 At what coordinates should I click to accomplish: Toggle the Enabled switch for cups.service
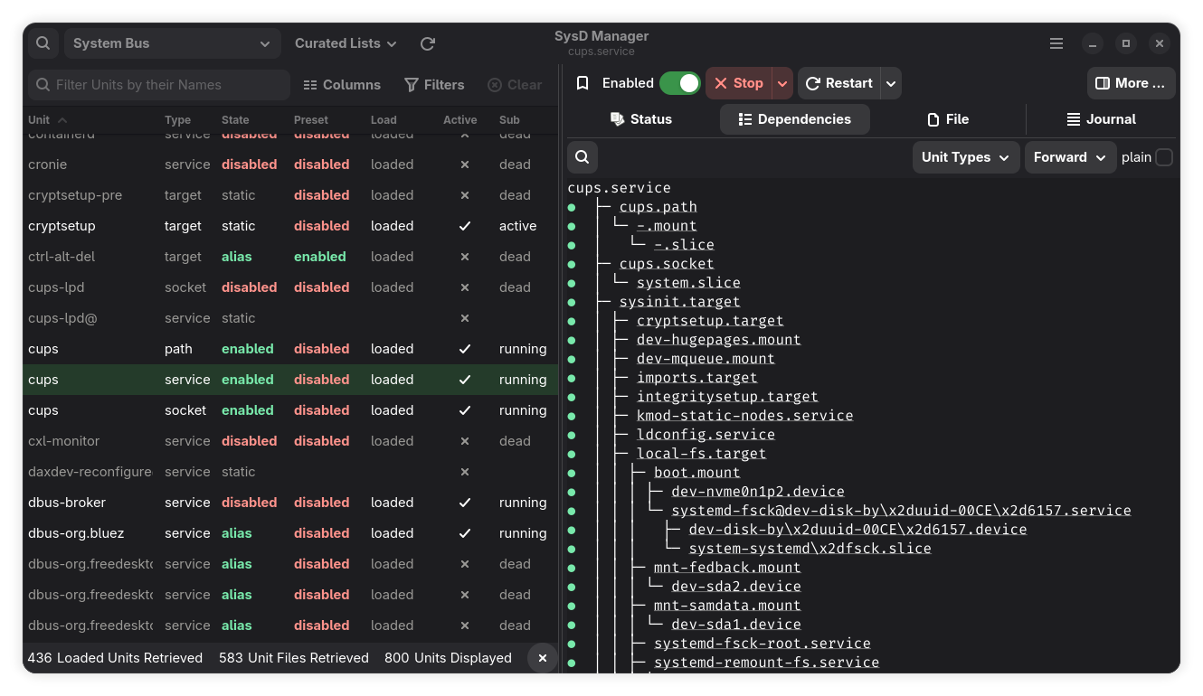pyautogui.click(x=680, y=83)
